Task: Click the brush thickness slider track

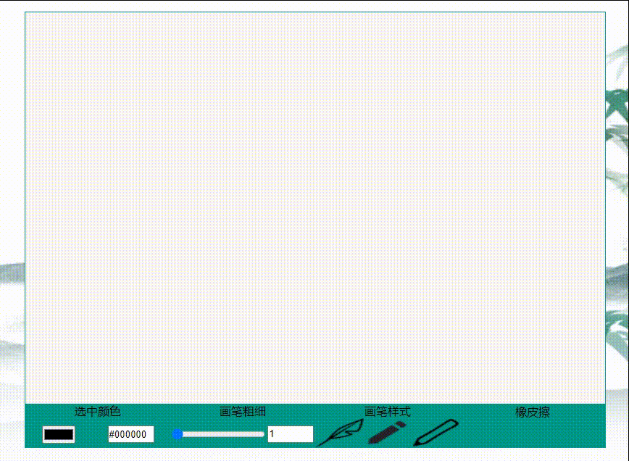Action: [218, 434]
